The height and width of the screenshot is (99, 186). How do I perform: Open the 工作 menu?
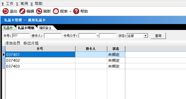pyautogui.click(x=7, y=4)
